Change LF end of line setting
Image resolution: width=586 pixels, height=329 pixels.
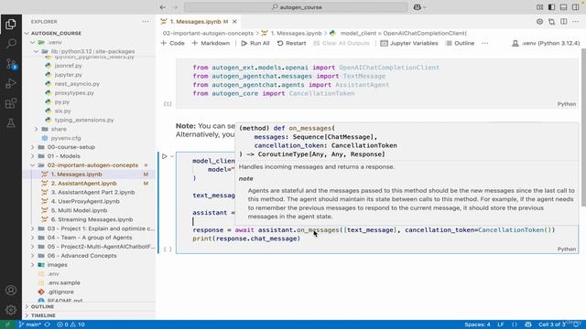[501, 324]
